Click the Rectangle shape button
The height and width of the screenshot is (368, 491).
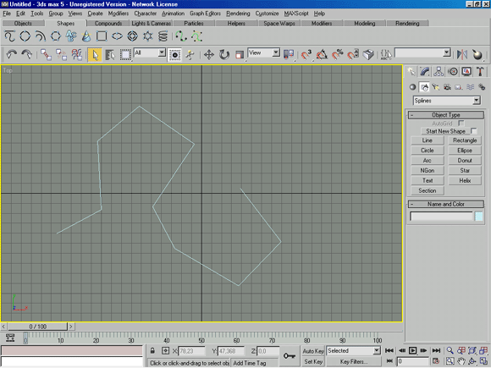pos(465,140)
